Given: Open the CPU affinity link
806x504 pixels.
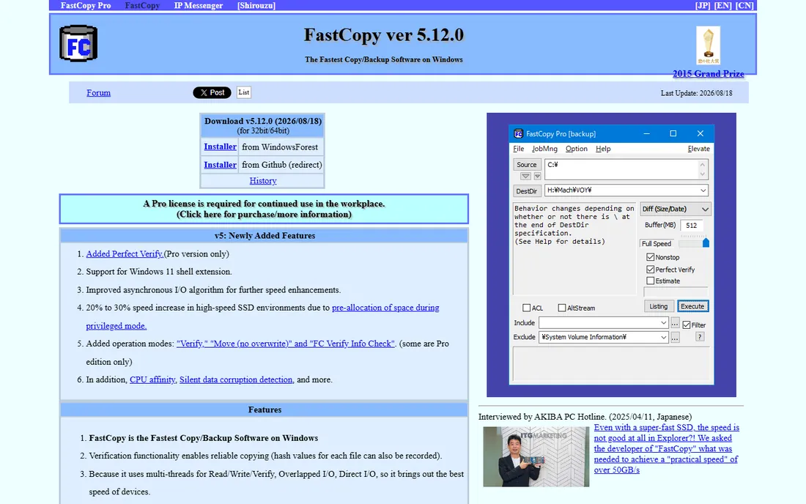Looking at the screenshot, I should 152,379.
